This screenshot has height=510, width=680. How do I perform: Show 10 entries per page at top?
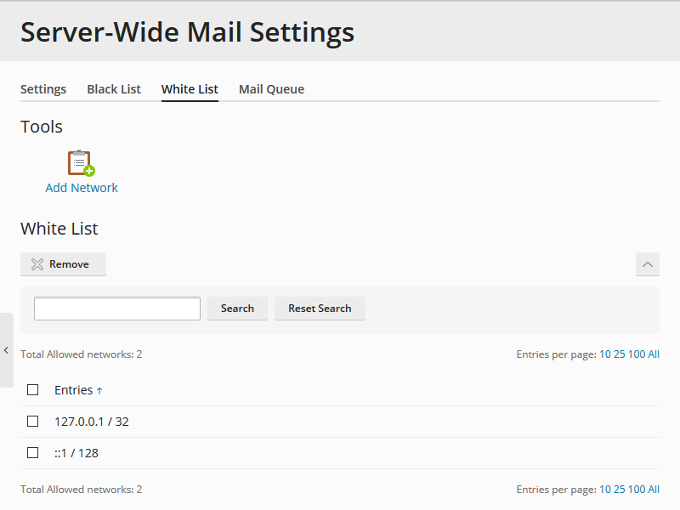point(605,354)
